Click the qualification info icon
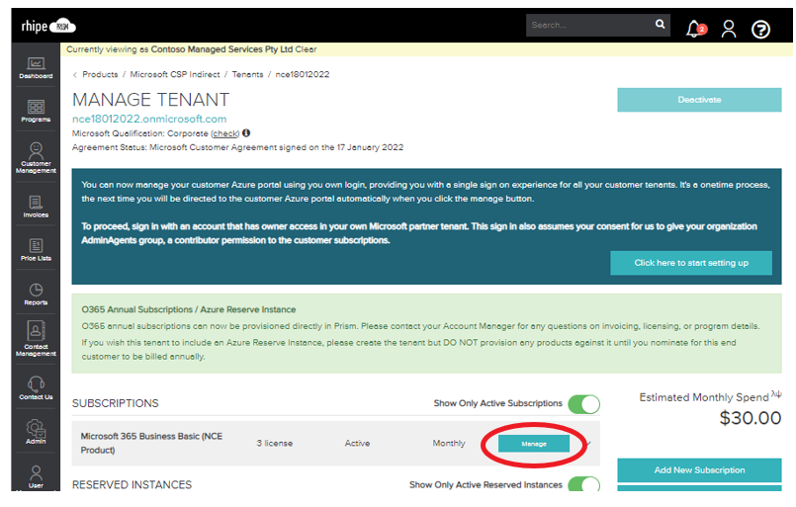The image size is (796, 507). pyautogui.click(x=246, y=133)
